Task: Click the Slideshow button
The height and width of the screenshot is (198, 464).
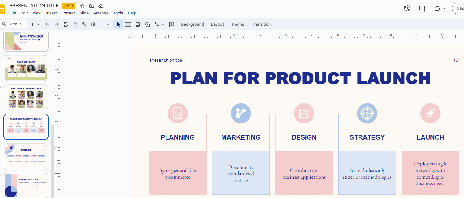Action: [x=459, y=8]
